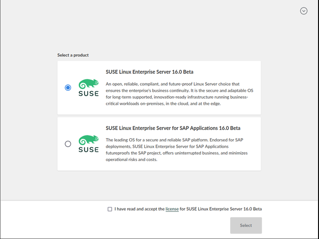Click the SUSE logo in the SAP Applications card
This screenshot has height=239, width=319.
pos(88,144)
